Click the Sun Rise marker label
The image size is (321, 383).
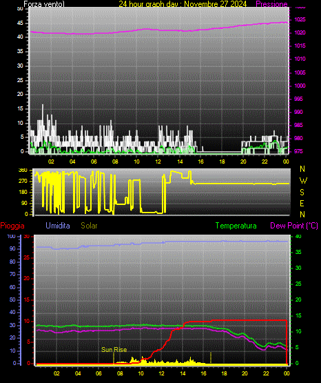114,350
